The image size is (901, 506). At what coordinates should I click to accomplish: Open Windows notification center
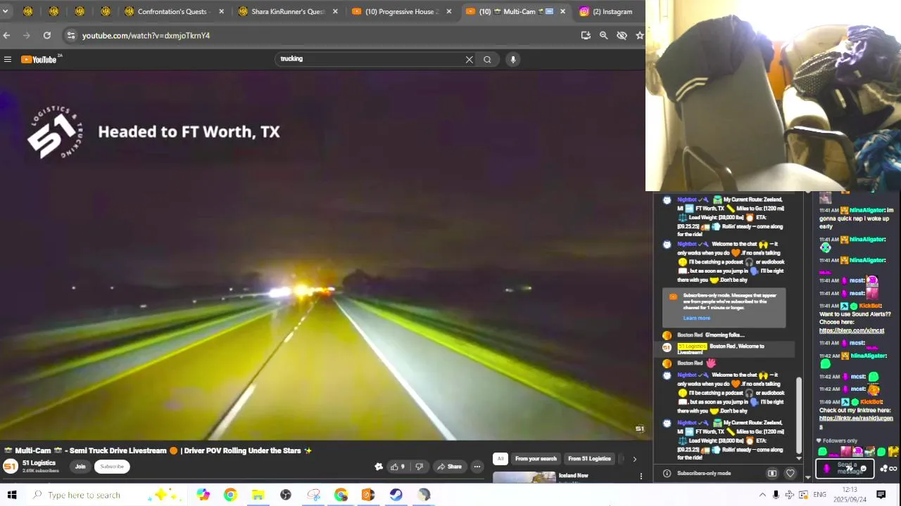tap(881, 495)
